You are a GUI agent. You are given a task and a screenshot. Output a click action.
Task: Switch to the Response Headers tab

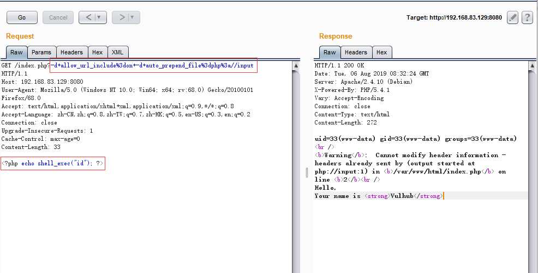pyautogui.click(x=356, y=52)
